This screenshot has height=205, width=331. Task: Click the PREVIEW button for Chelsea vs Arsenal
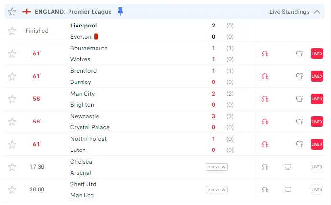(216, 167)
